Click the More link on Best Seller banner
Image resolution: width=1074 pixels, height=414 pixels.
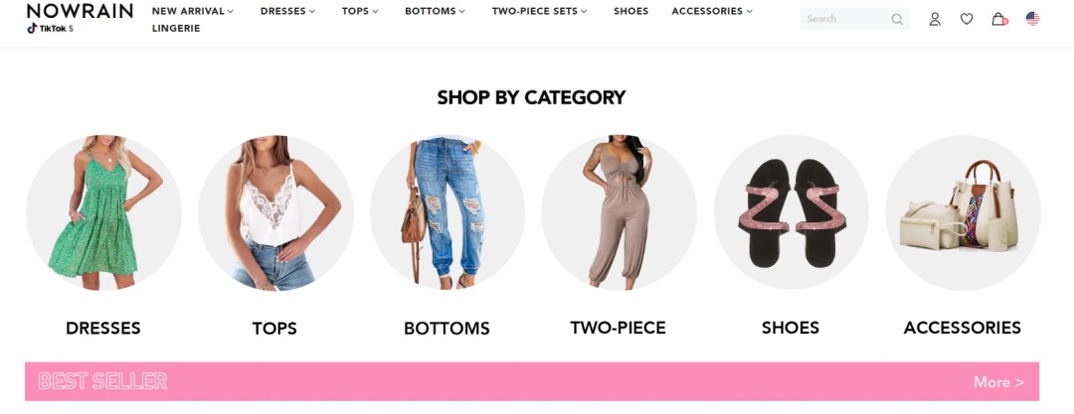(998, 382)
